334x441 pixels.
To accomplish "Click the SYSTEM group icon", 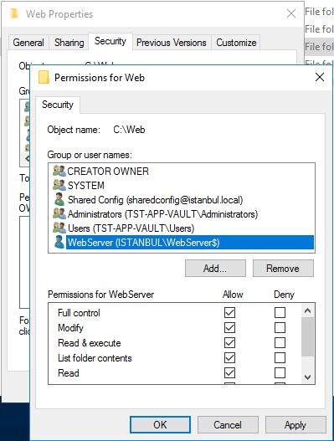I will [x=59, y=185].
